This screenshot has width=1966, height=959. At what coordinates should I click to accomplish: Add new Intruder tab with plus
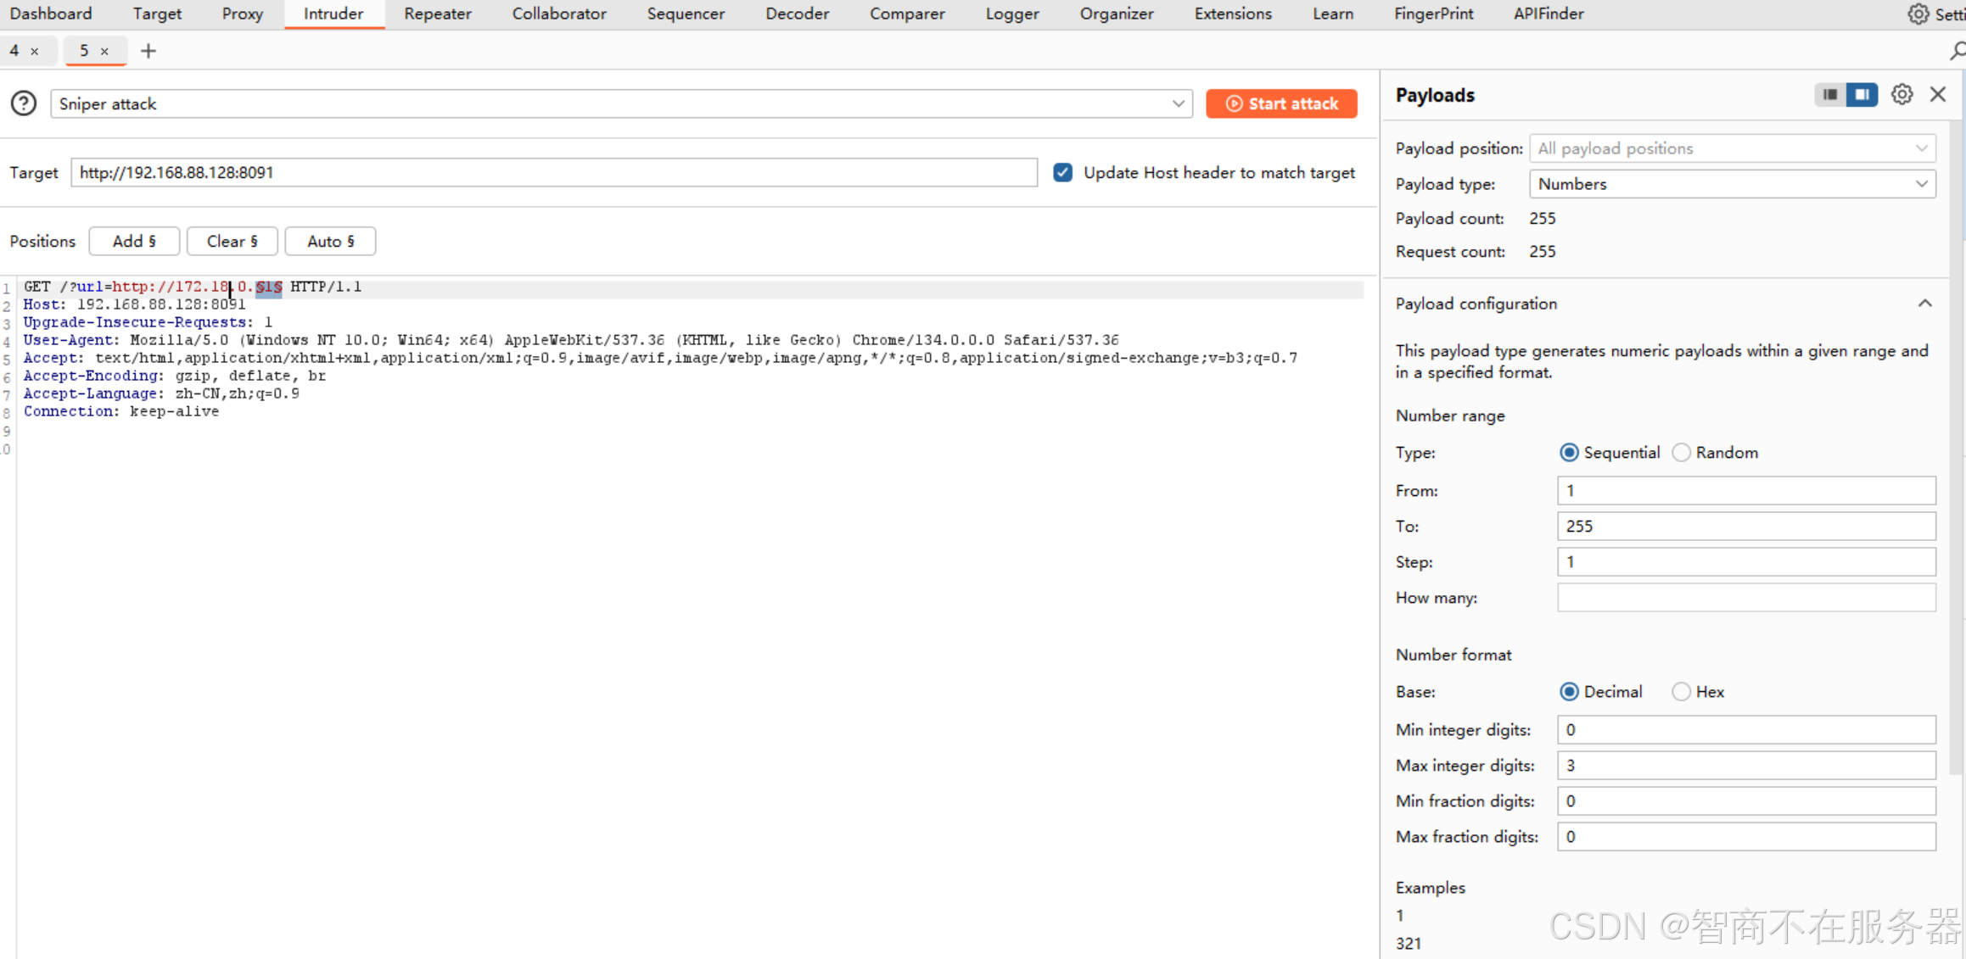[148, 51]
